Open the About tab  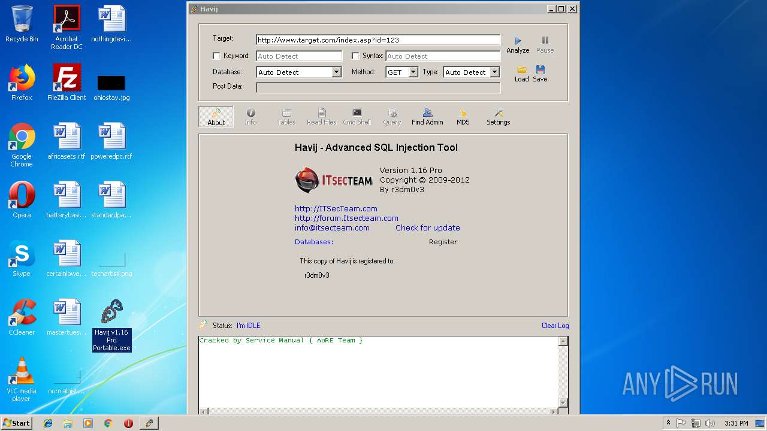point(216,117)
